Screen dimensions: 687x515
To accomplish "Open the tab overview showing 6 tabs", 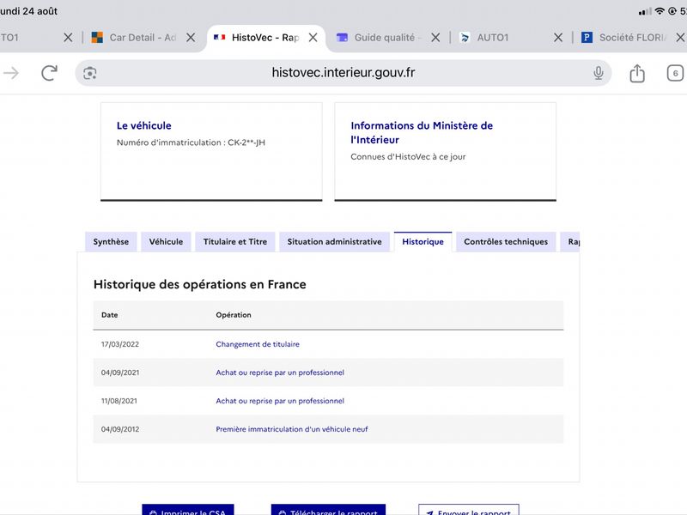I will click(x=675, y=73).
